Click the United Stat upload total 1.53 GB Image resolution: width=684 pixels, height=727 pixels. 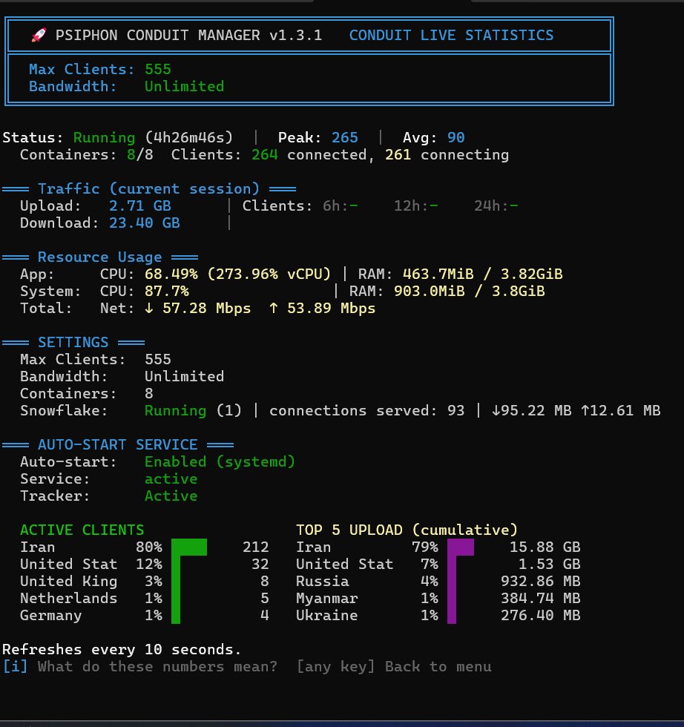[549, 565]
